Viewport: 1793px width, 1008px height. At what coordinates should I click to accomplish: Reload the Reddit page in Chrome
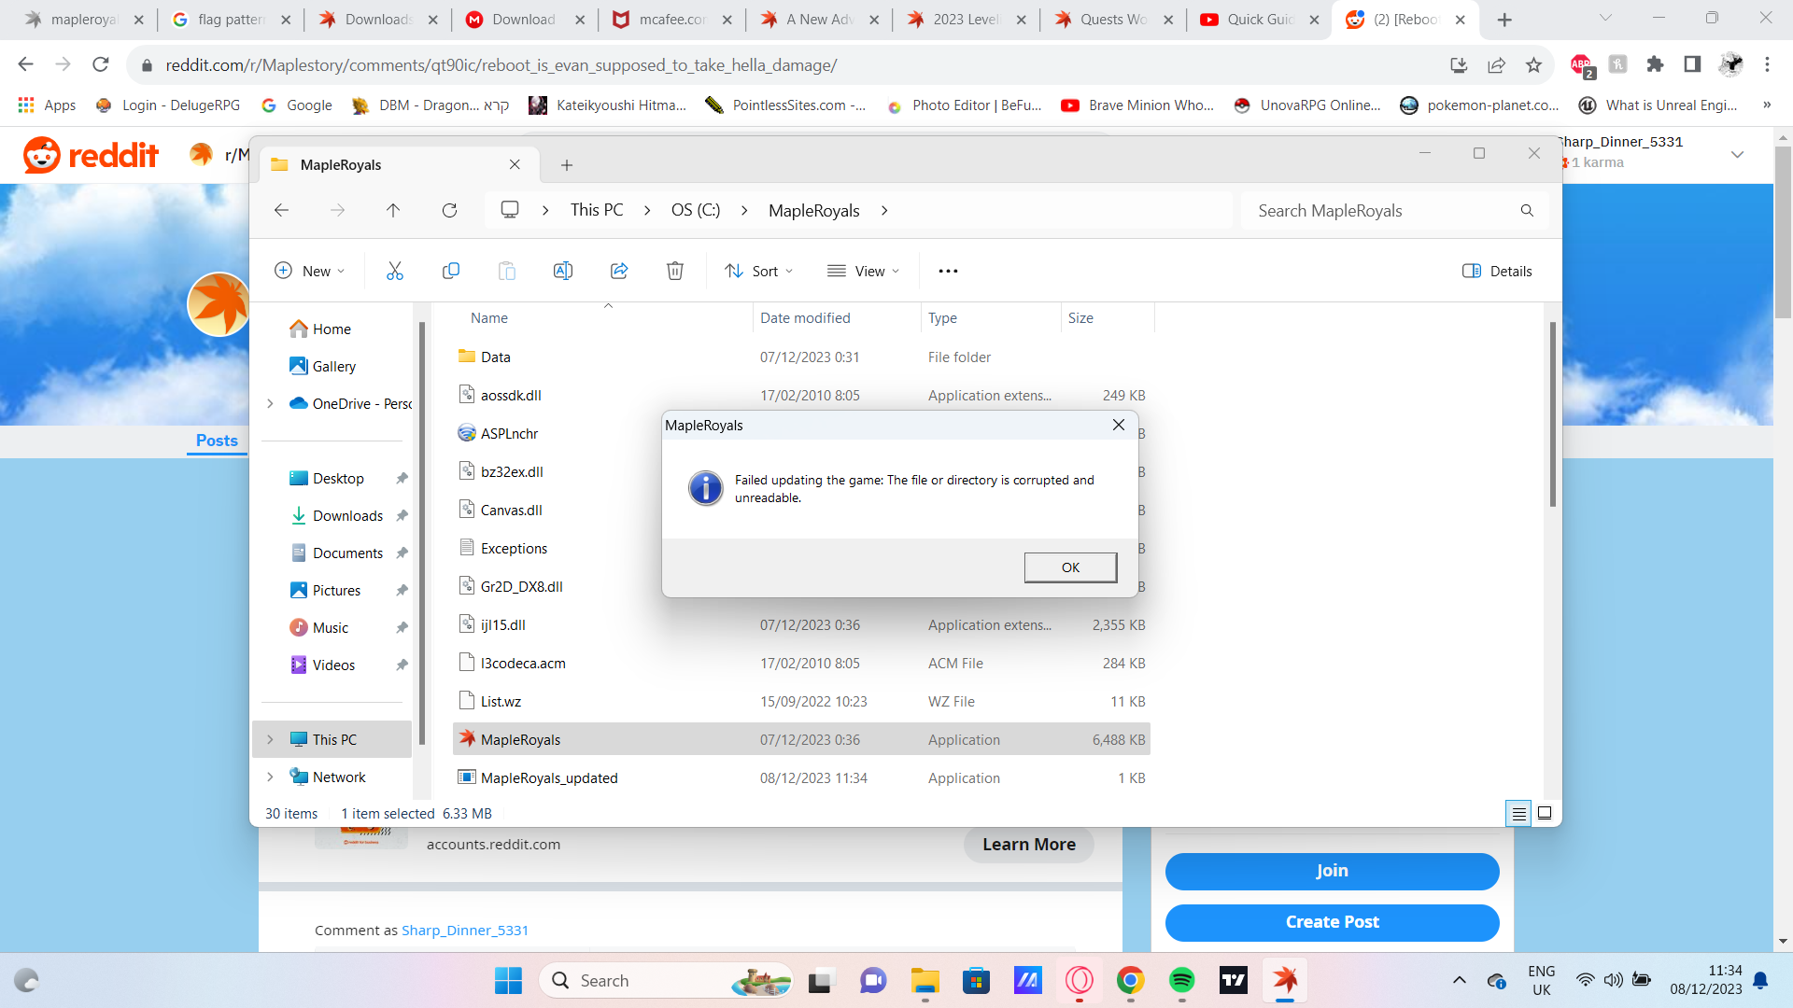tap(101, 64)
